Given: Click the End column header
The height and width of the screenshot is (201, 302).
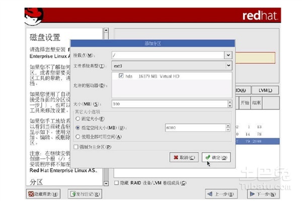Looking at the screenshot, I should tap(256, 103).
